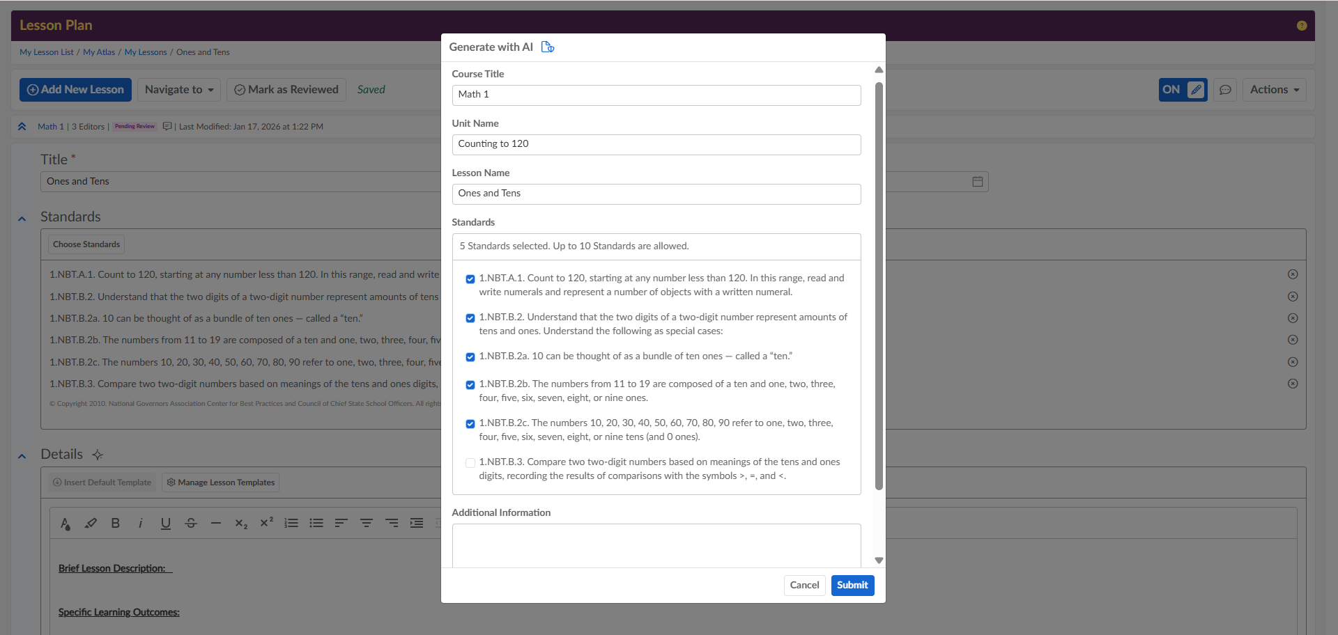Go to My Lessons breadcrumb link
Image resolution: width=1338 pixels, height=635 pixels.
[x=146, y=52]
